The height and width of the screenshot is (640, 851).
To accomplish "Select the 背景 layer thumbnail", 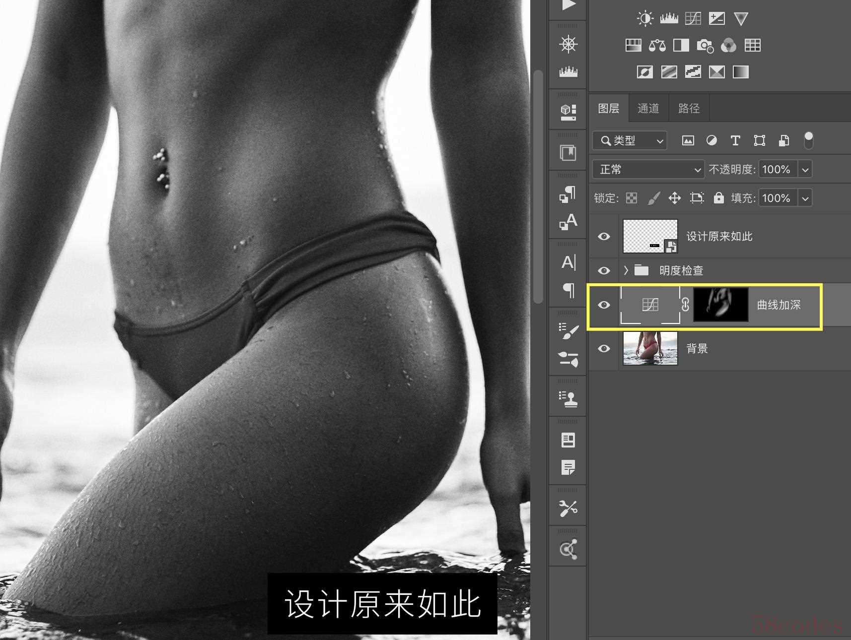I will coord(650,348).
